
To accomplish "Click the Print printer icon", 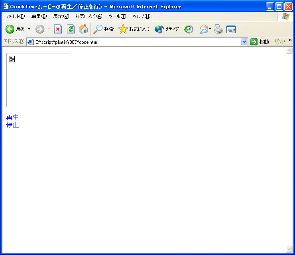I will click(218, 29).
